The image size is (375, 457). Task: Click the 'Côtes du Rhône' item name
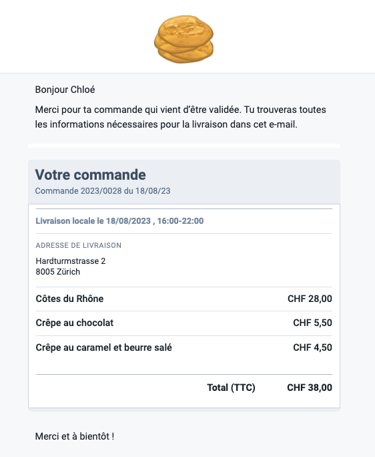tap(69, 299)
